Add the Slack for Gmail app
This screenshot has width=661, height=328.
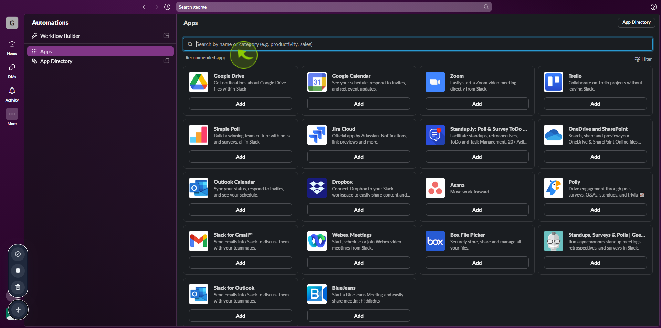240,263
